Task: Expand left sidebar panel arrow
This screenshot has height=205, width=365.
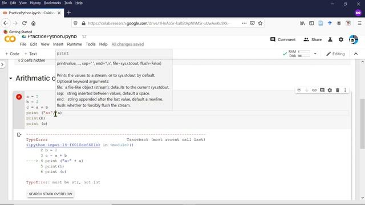Action: 2,64
